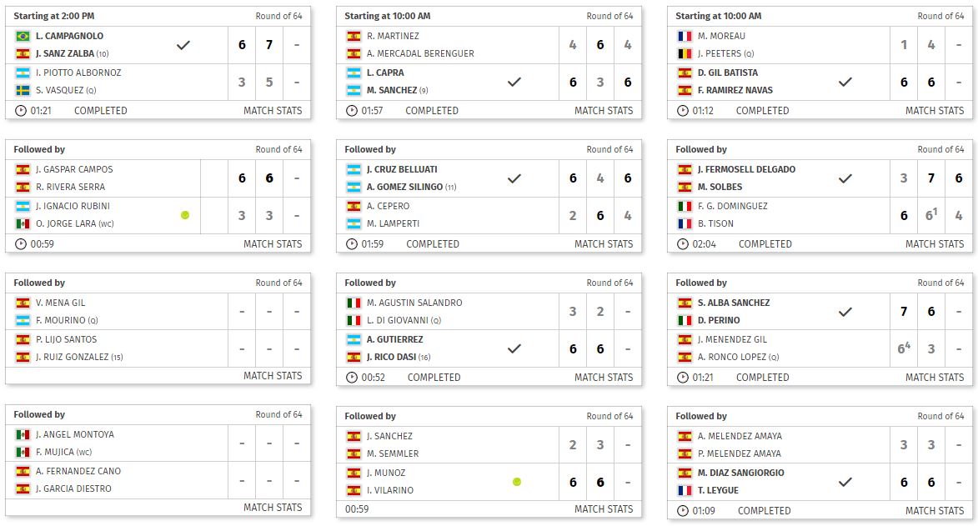Click the Brazil flag beside L. Campagnolo
The width and height of the screenshot is (978, 526).
pos(23,36)
